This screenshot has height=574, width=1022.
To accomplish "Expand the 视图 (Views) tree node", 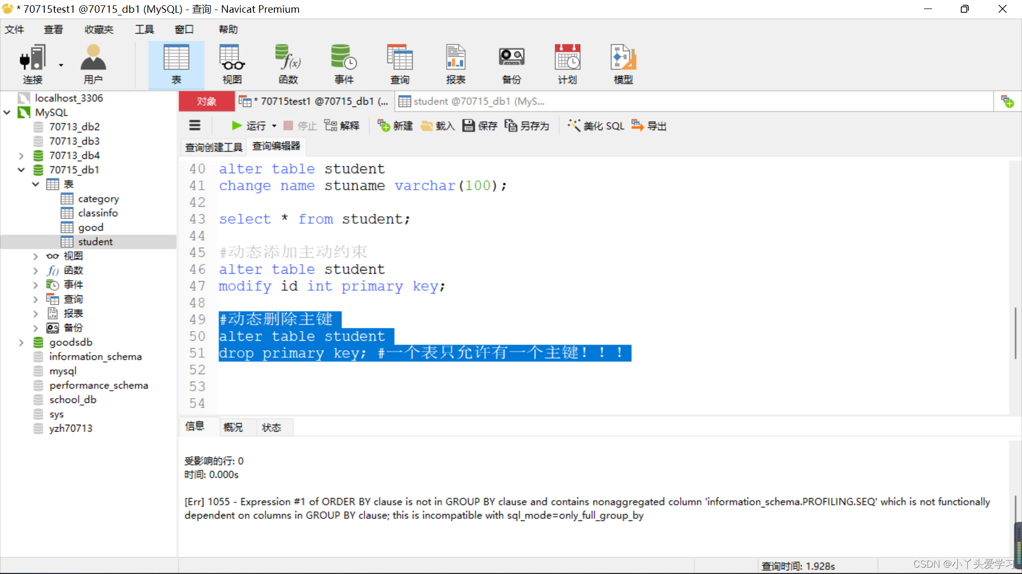I will 36,256.
